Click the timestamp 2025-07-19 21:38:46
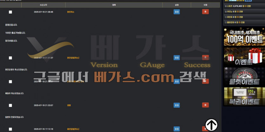Image resolution: width=265 pixels, height=132 pixels. point(43,12)
